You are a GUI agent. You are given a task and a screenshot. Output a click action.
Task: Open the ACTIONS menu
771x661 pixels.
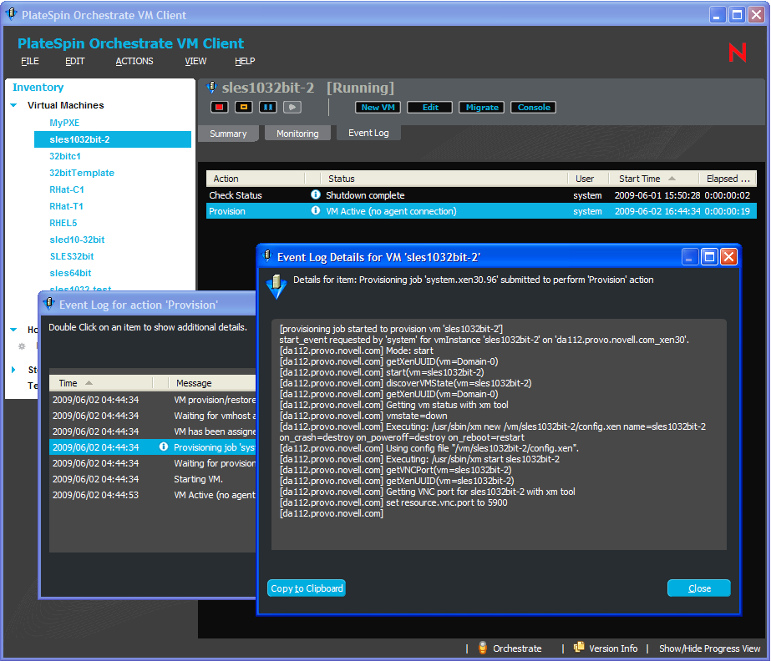click(x=134, y=61)
